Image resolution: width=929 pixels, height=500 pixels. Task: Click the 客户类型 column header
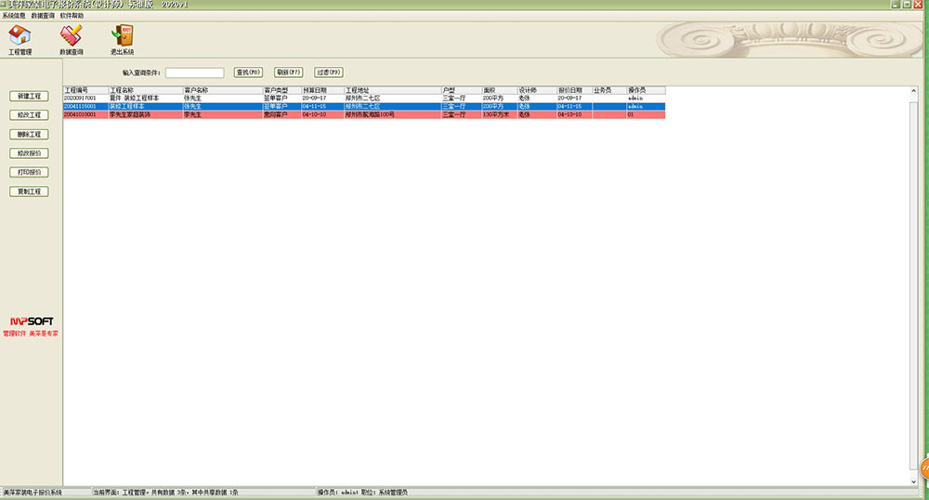tap(281, 90)
